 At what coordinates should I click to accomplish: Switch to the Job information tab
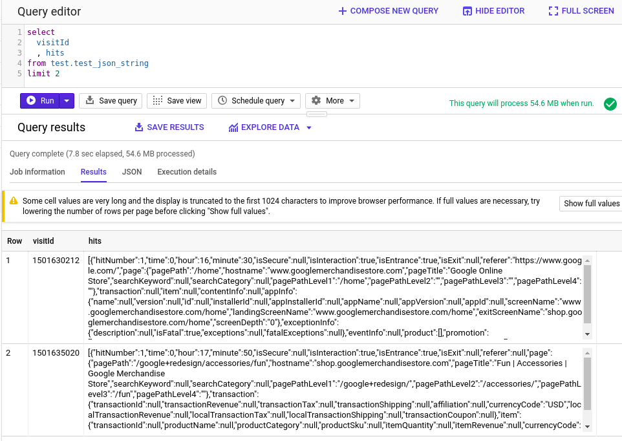point(38,172)
